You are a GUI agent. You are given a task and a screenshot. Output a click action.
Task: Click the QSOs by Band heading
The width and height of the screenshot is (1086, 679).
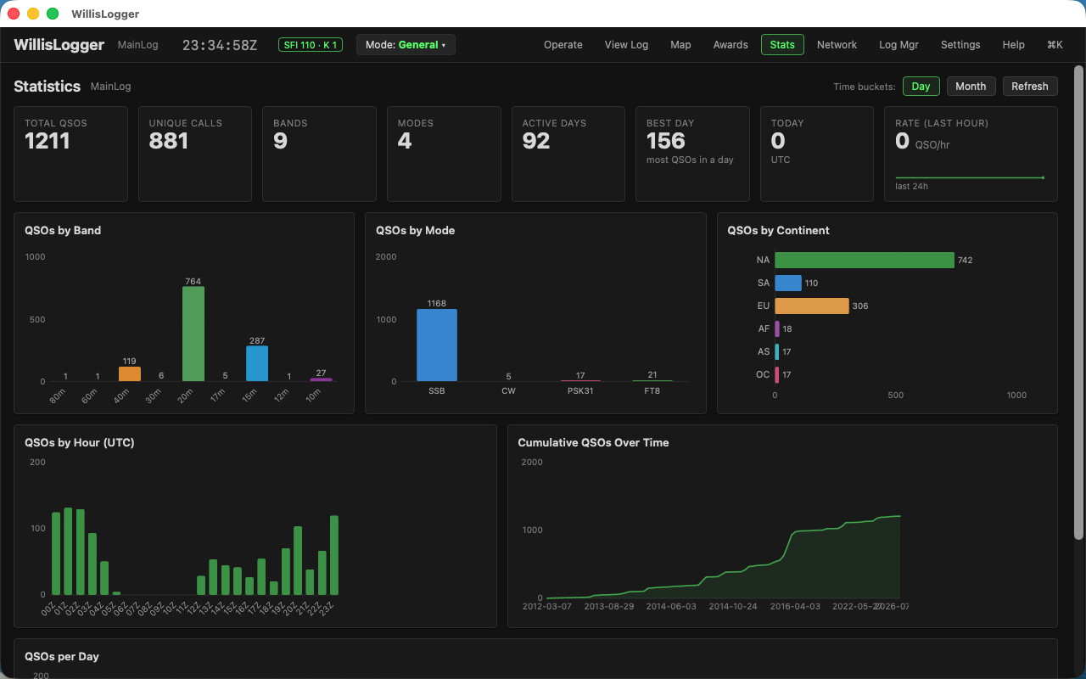pyautogui.click(x=63, y=230)
